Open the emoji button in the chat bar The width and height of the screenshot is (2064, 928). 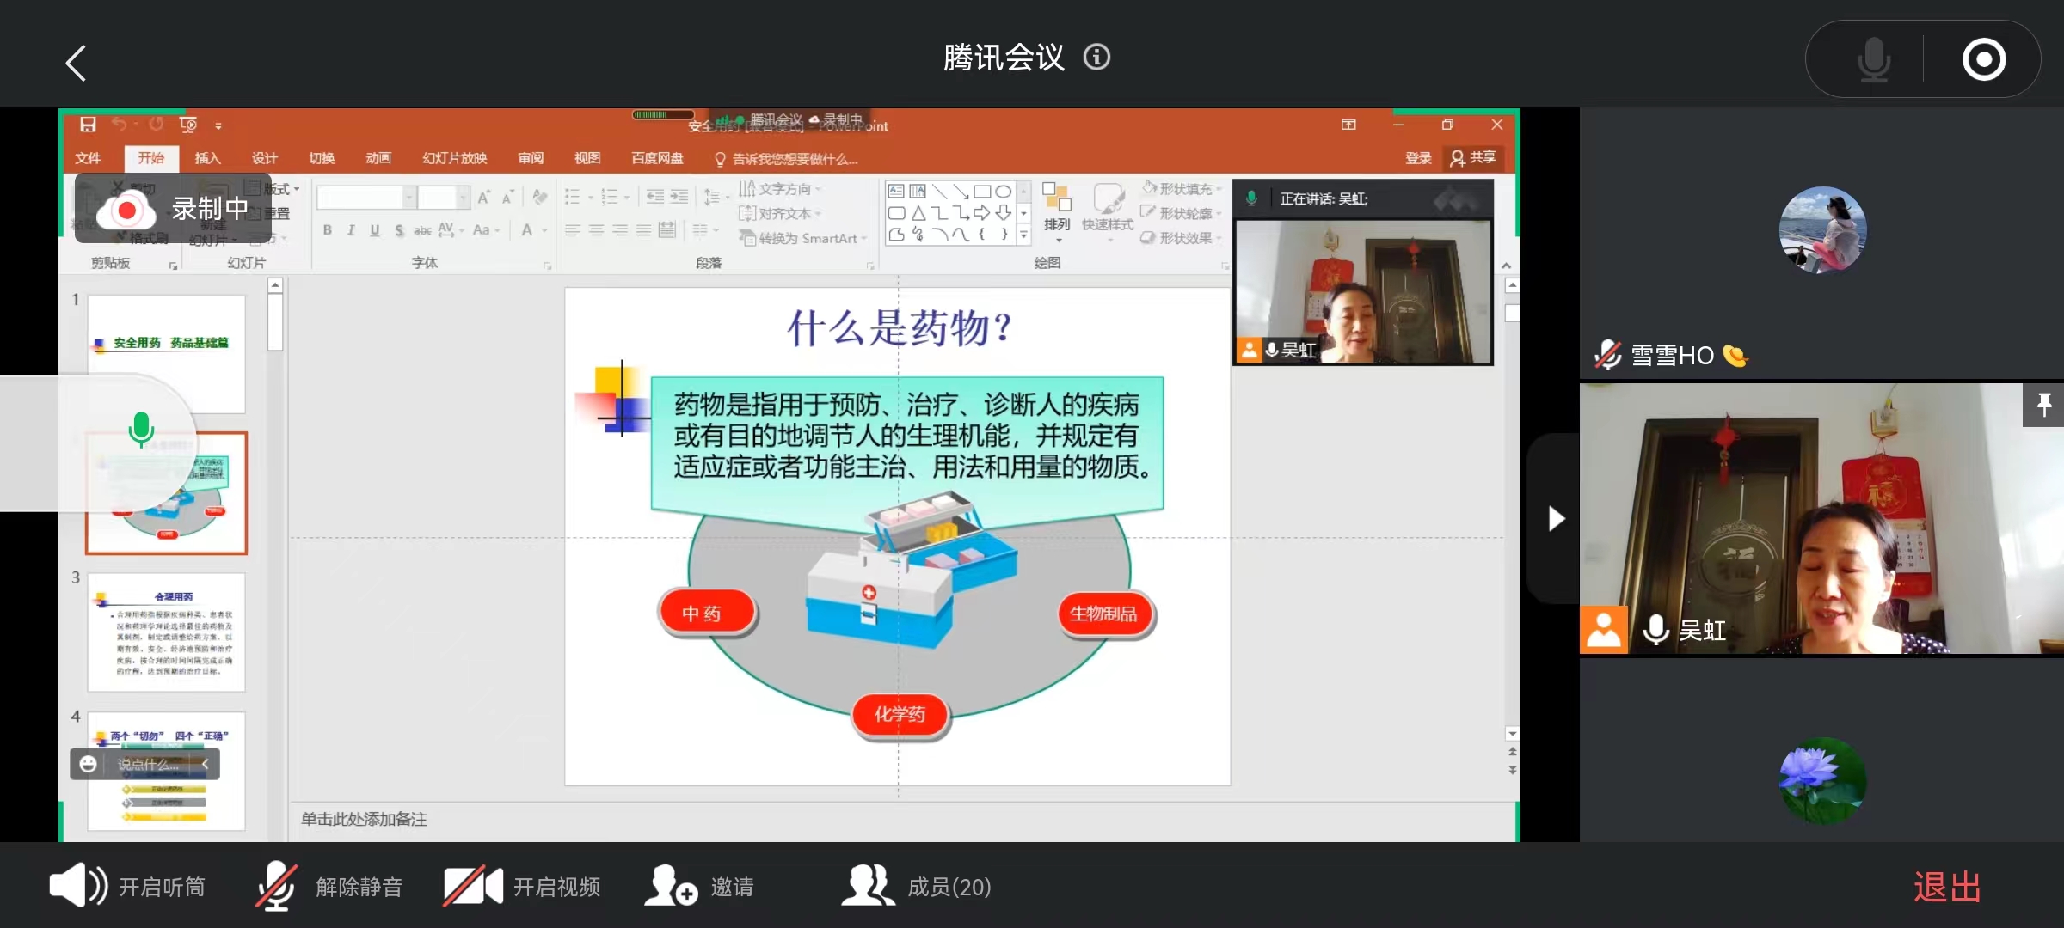(88, 764)
